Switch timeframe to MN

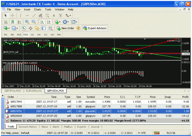tap(59, 35)
